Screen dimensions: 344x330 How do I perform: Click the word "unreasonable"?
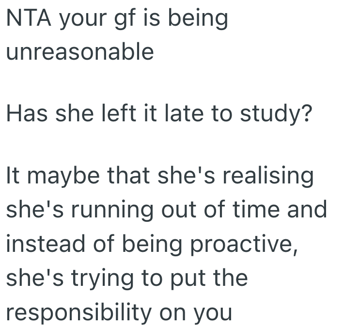tap(79, 52)
